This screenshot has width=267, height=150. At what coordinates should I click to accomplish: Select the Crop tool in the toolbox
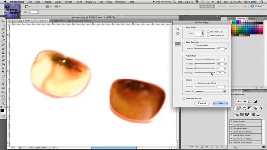(x=3, y=37)
